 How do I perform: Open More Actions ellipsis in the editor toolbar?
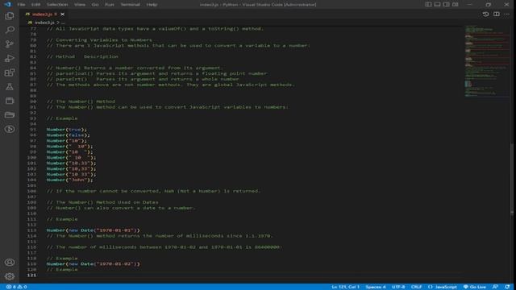507,14
